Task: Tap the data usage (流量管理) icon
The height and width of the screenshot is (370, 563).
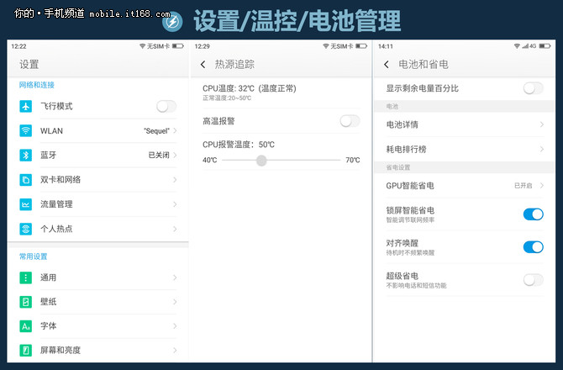Action: 25,204
